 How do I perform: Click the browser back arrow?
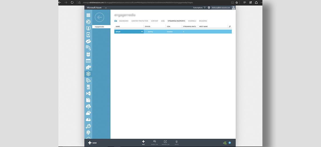click(x=60, y=2)
